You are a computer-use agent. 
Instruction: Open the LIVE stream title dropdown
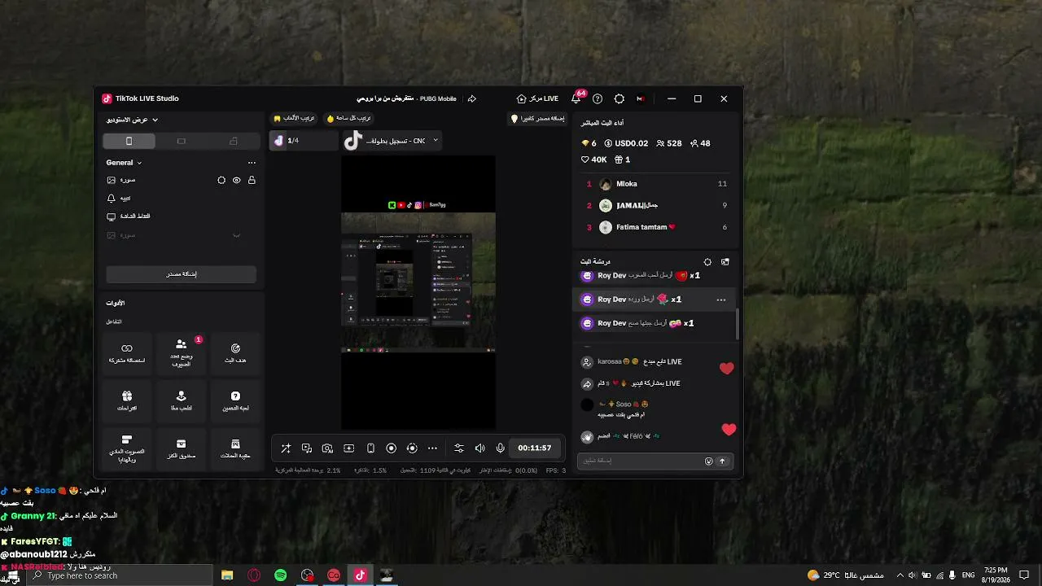pyautogui.click(x=392, y=141)
